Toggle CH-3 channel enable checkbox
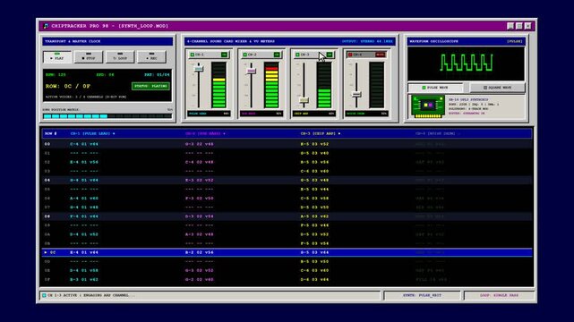The height and width of the screenshot is (322, 574). coord(297,55)
